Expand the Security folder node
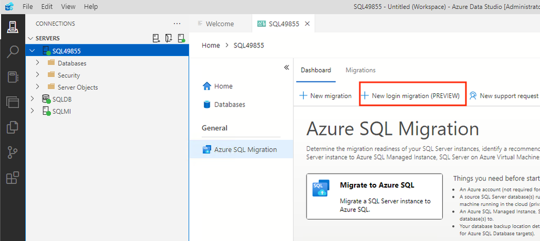 (38, 75)
